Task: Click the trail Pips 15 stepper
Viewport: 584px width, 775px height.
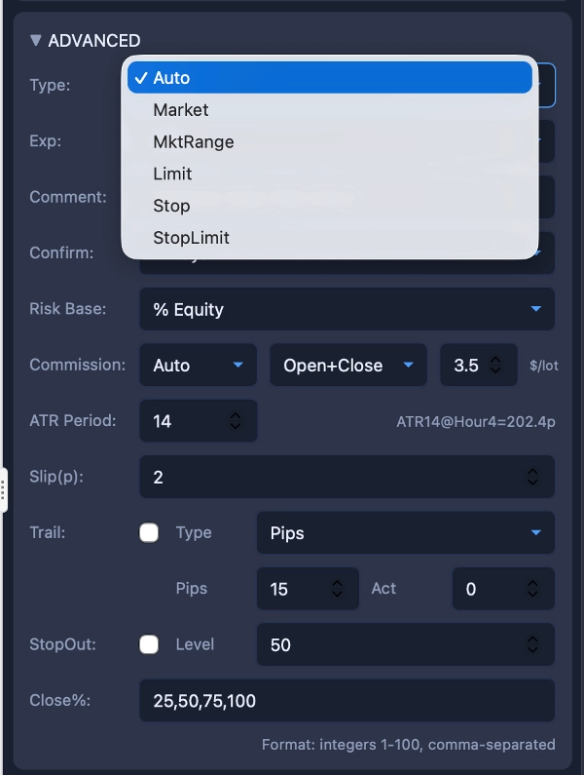Action: [x=337, y=589]
